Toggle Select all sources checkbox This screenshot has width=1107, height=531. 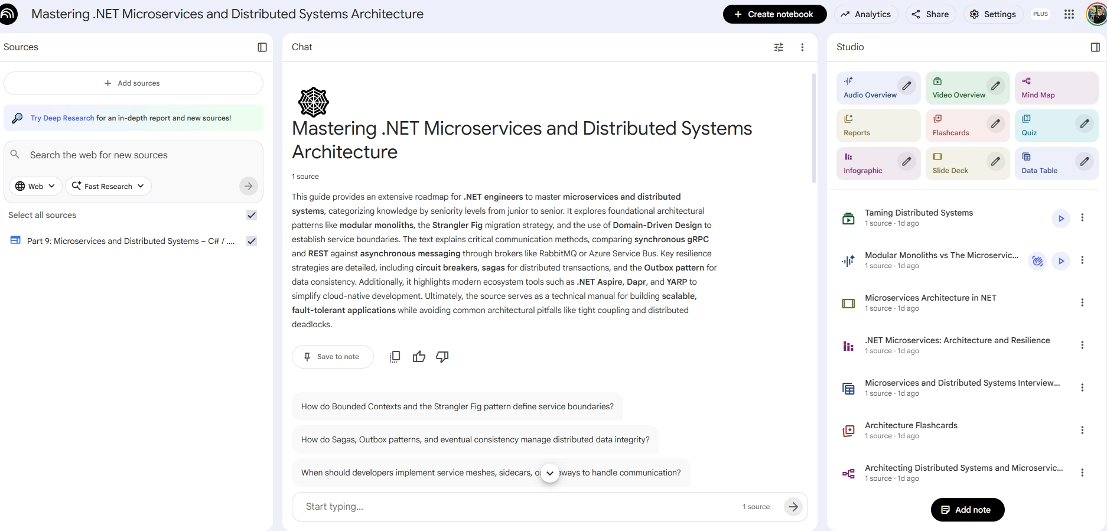coord(252,215)
